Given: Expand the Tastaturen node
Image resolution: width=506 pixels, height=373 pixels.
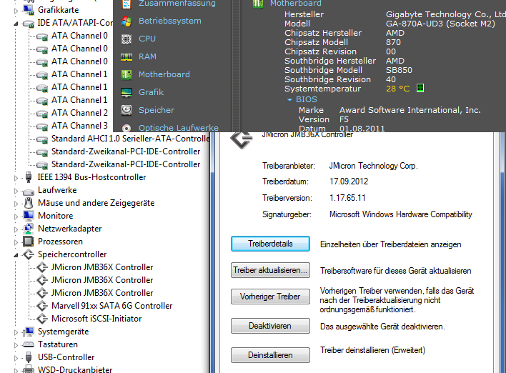Looking at the screenshot, I should click(16, 345).
